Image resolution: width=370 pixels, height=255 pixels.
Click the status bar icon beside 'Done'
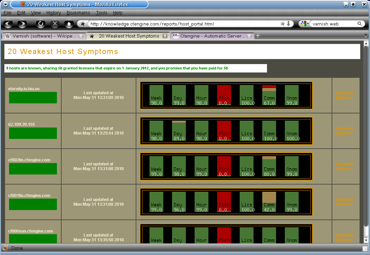[x=5, y=248]
